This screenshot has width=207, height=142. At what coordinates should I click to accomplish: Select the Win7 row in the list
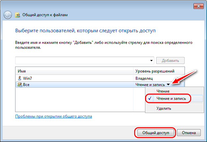tap(100, 78)
